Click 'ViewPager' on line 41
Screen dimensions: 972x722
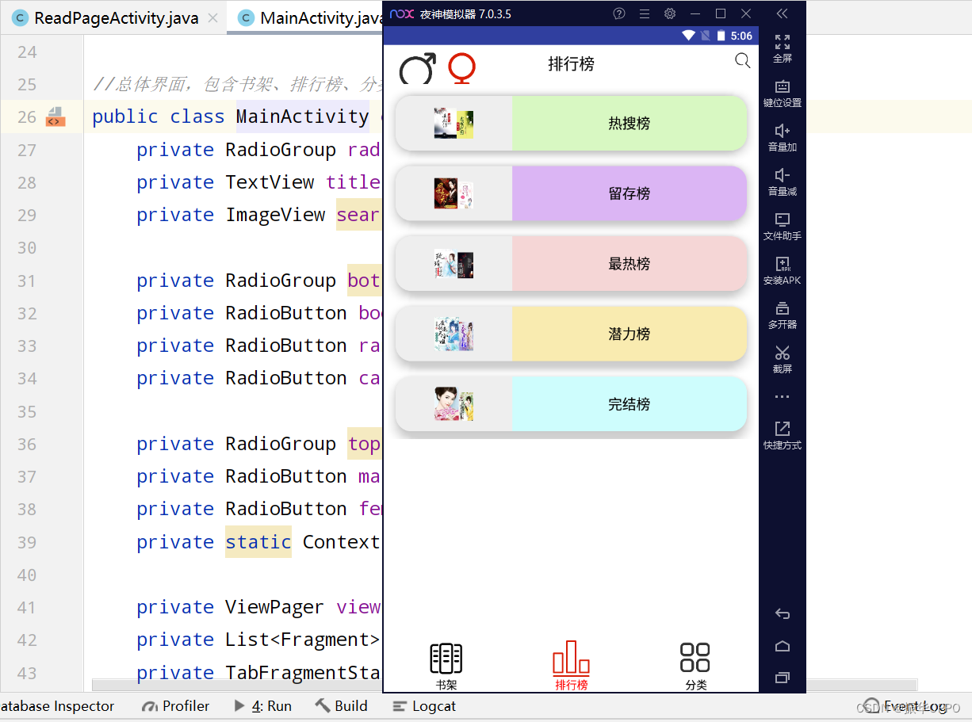coord(274,607)
